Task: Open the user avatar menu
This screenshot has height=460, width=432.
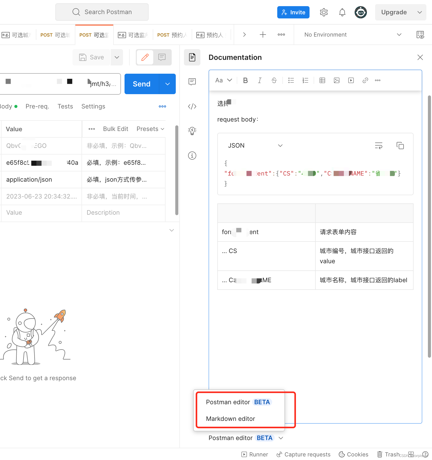Action: tap(361, 12)
